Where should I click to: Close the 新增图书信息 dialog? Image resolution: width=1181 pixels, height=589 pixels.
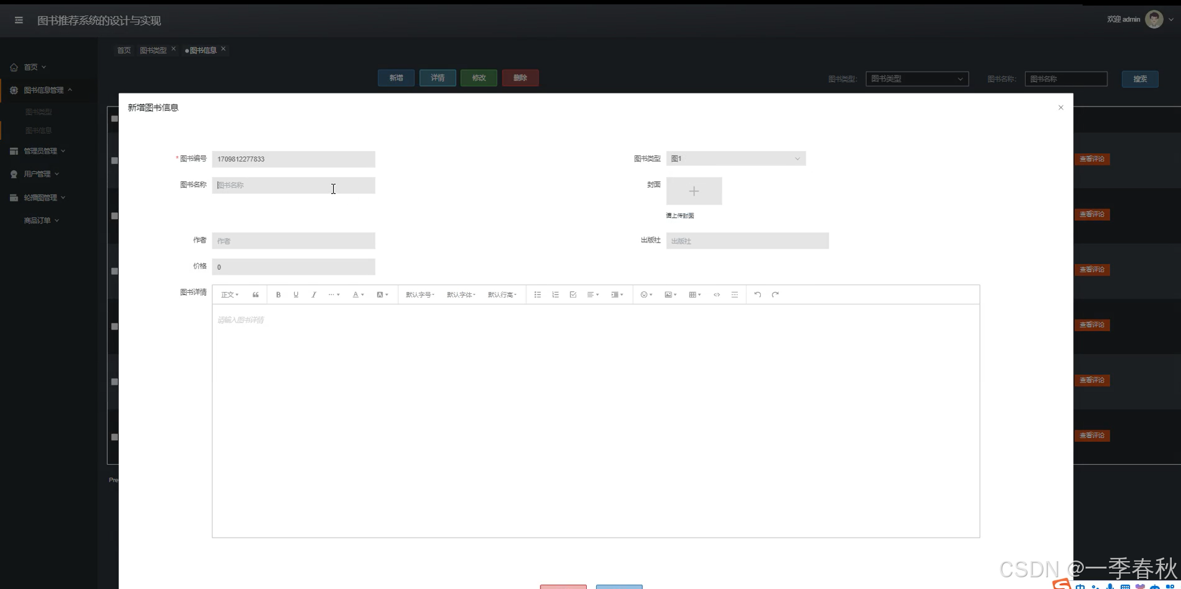[1061, 108]
